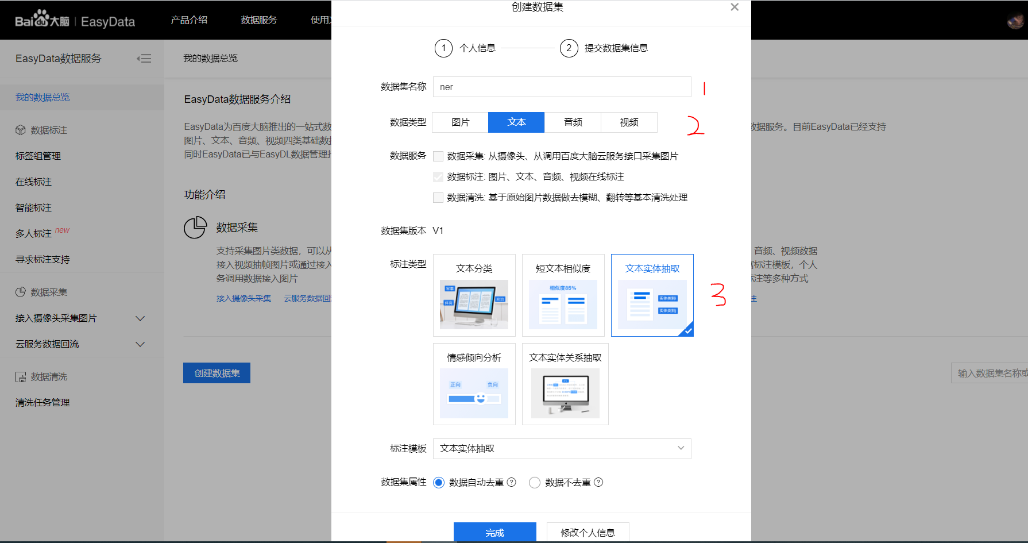Select the 文本实体抽取 annotation type card
Screen dimensions: 1028x543
[652, 295]
